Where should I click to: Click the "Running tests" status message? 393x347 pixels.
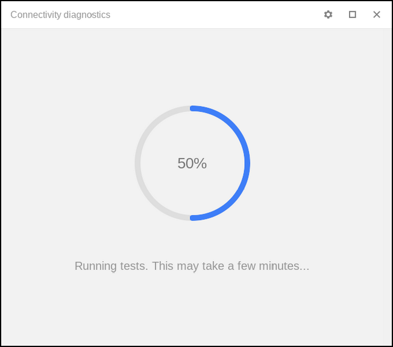click(x=192, y=266)
